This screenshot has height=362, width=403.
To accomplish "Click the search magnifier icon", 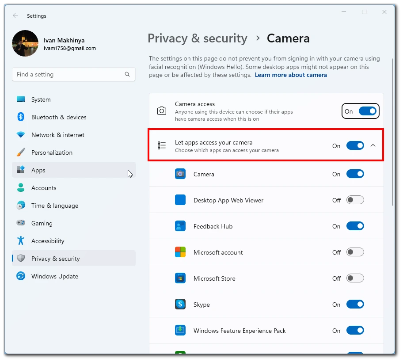I will [x=127, y=74].
